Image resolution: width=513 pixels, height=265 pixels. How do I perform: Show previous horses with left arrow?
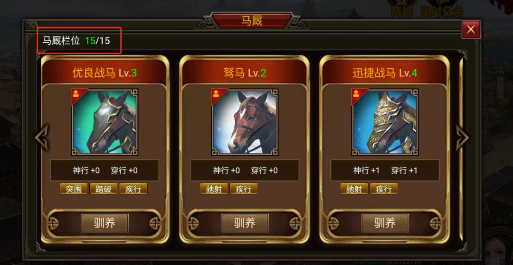coord(42,137)
